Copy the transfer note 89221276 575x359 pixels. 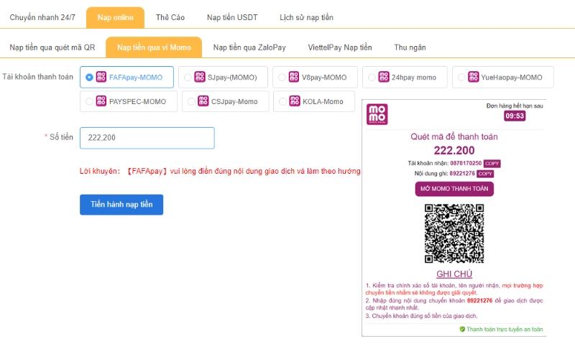[x=486, y=173]
